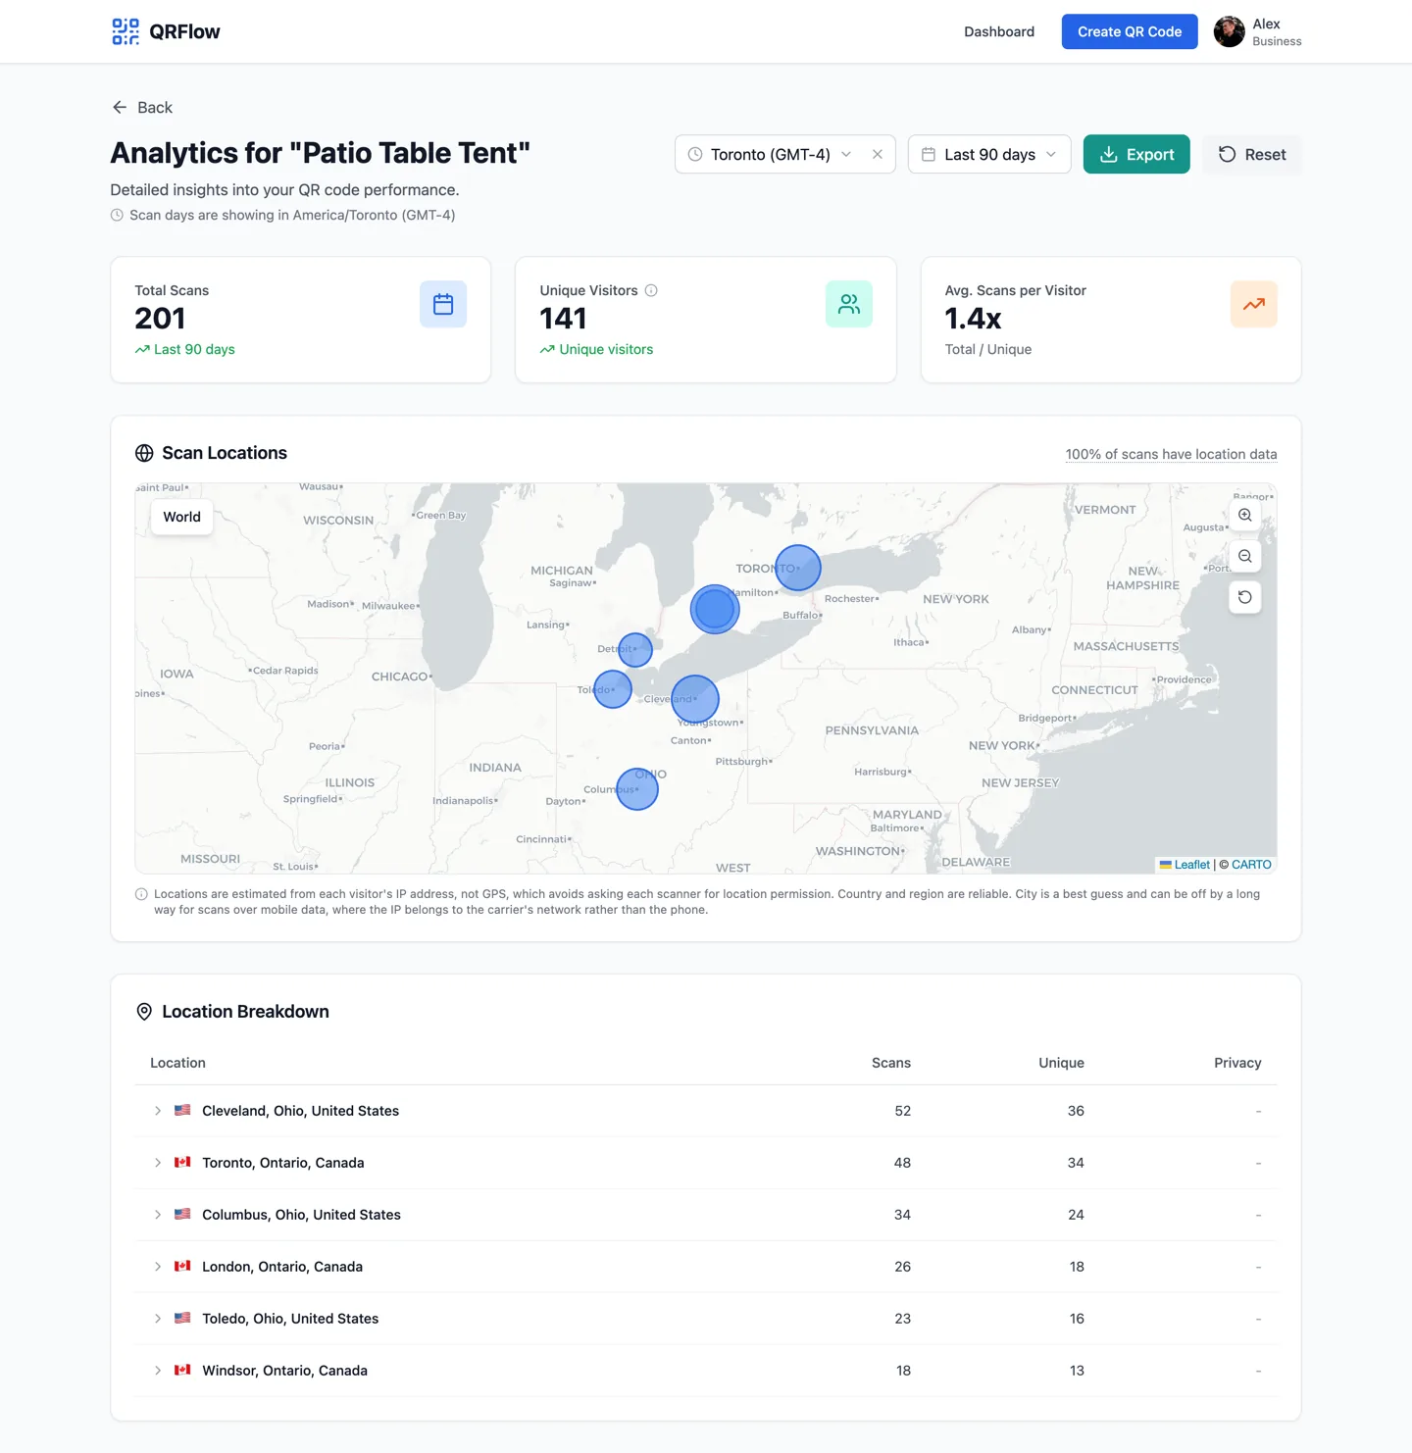Click the QRFlow logo icon
Image resolution: width=1412 pixels, height=1453 pixels.
126,31
